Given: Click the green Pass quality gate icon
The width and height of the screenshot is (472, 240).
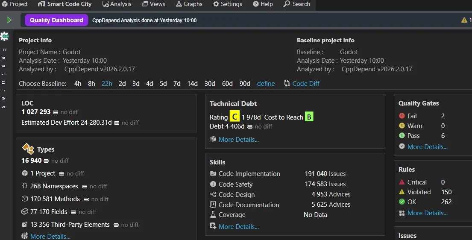Looking at the screenshot, I should pyautogui.click(x=402, y=135).
